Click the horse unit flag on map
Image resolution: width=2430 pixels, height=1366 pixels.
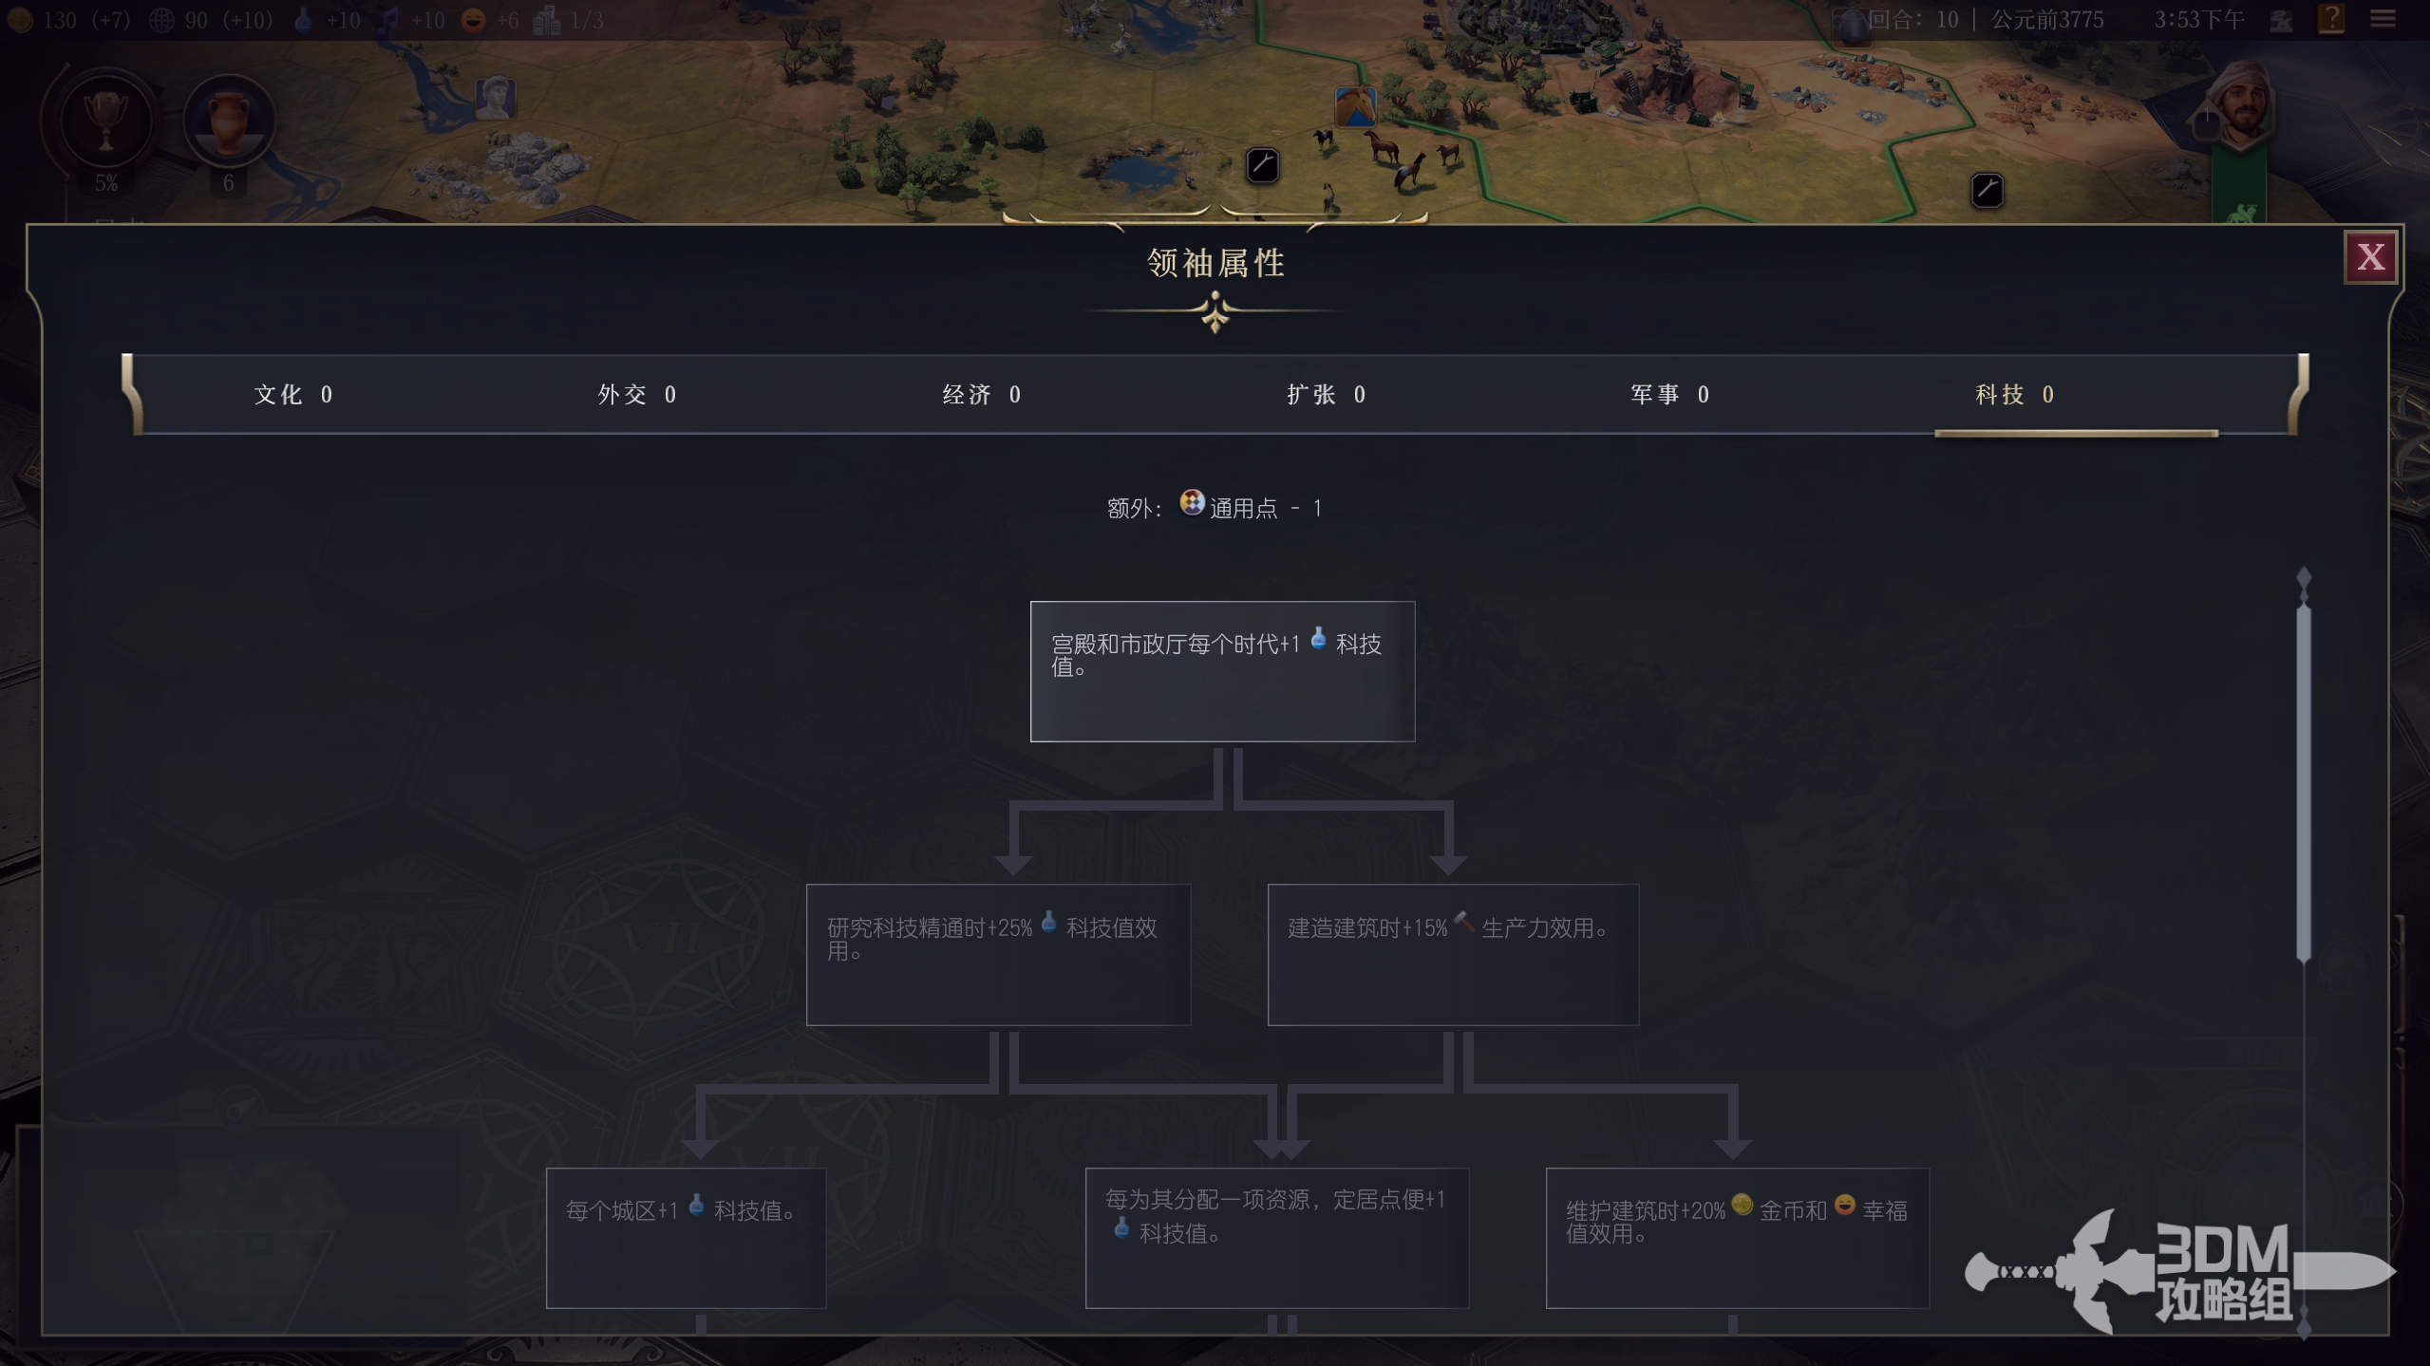[x=1355, y=106]
